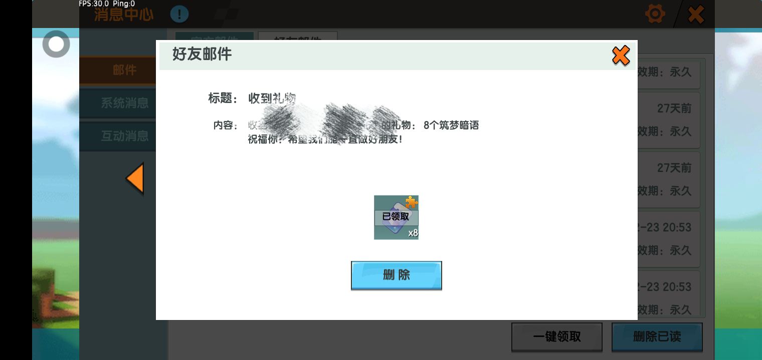
Task: Select the gift item marked 已领取
Action: tap(396, 217)
